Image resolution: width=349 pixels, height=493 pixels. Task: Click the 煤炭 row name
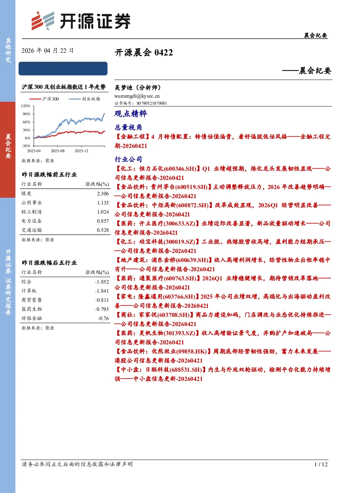coord(27,194)
